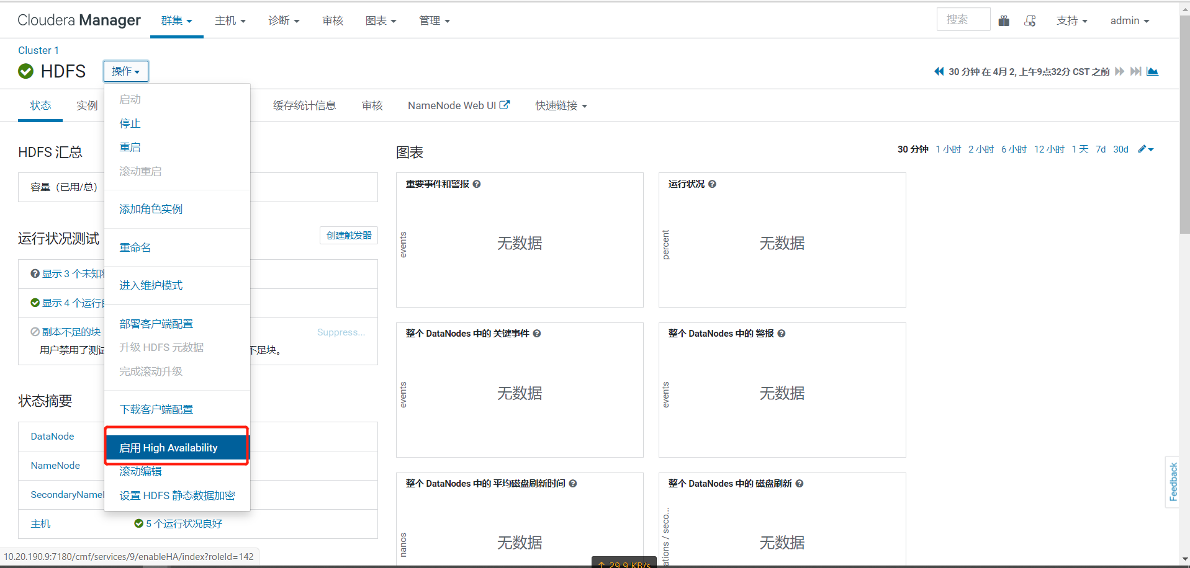Click green check icon beside 5 个运行状况良好
Screen dimensions: 1190x568
(x=139, y=524)
